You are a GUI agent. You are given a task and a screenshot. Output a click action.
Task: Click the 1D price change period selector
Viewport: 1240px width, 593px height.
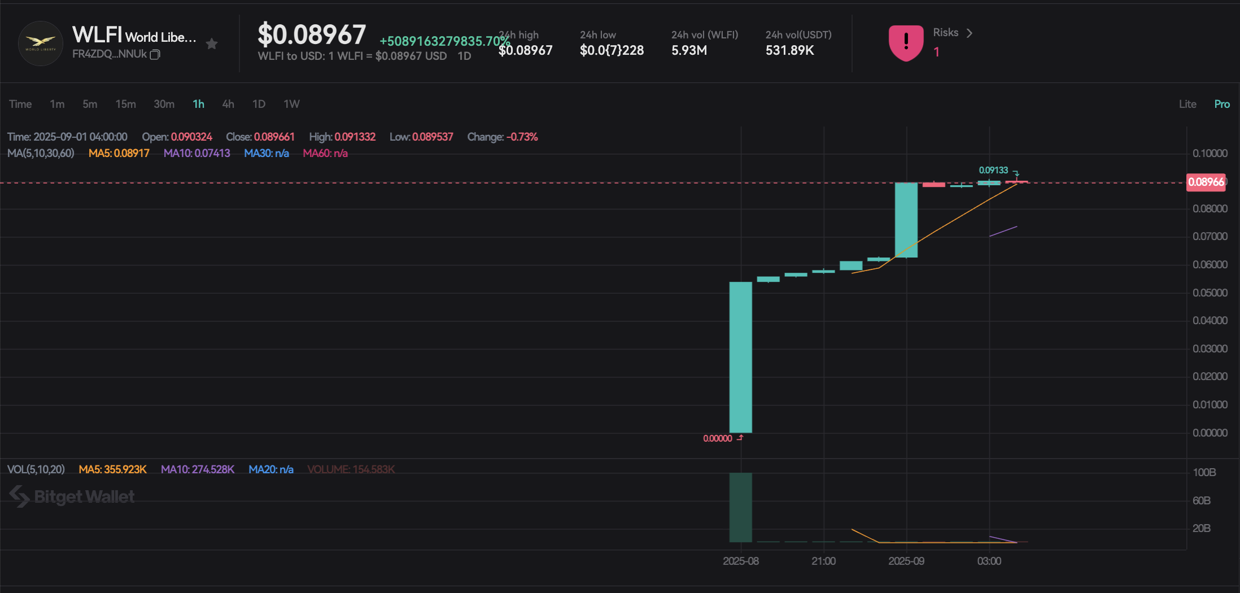464,56
